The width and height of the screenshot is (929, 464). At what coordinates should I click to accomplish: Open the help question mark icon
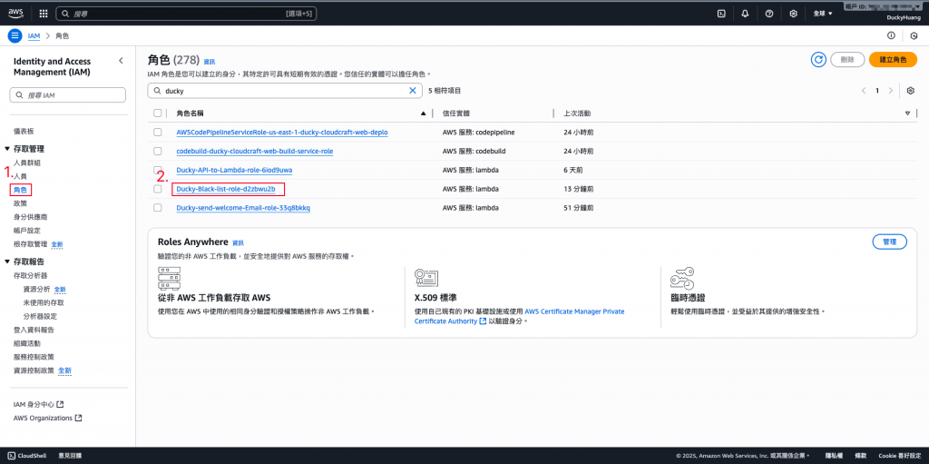click(x=769, y=13)
